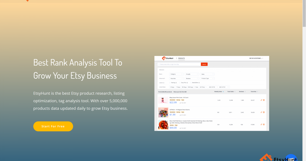The height and width of the screenshot is (161, 306).
Task: Click the $22.99 price
Action: [173, 102]
